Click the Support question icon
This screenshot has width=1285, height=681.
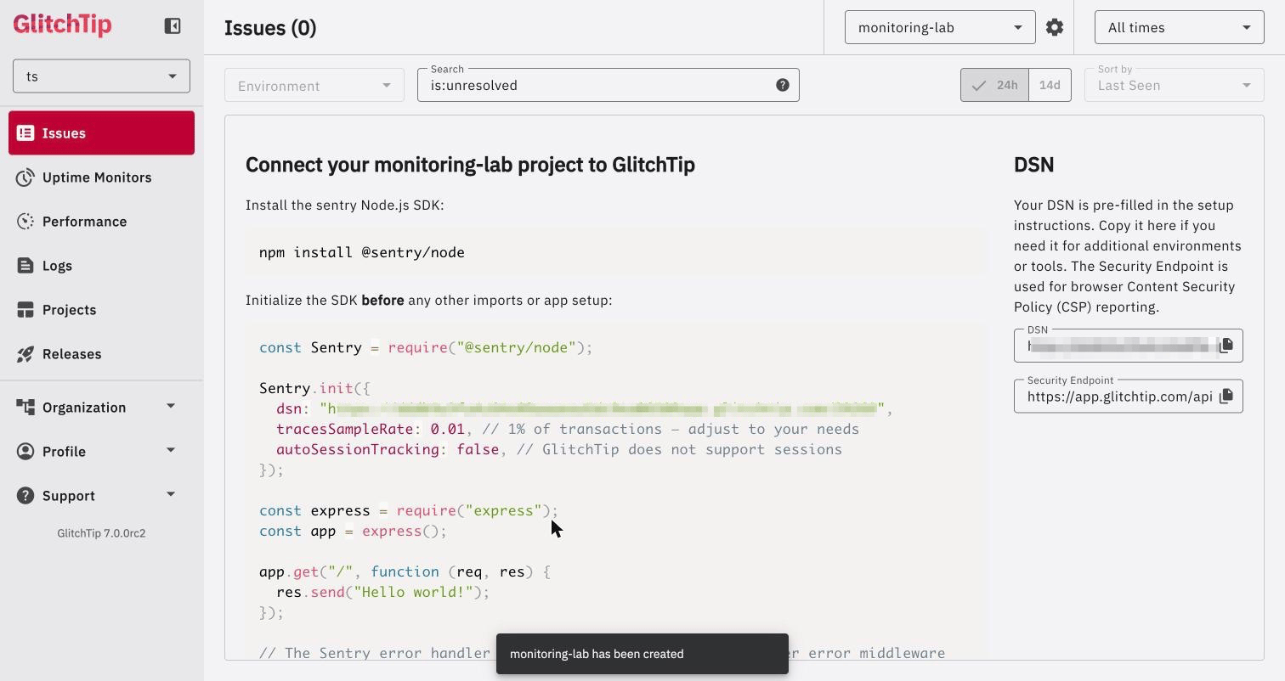[25, 496]
